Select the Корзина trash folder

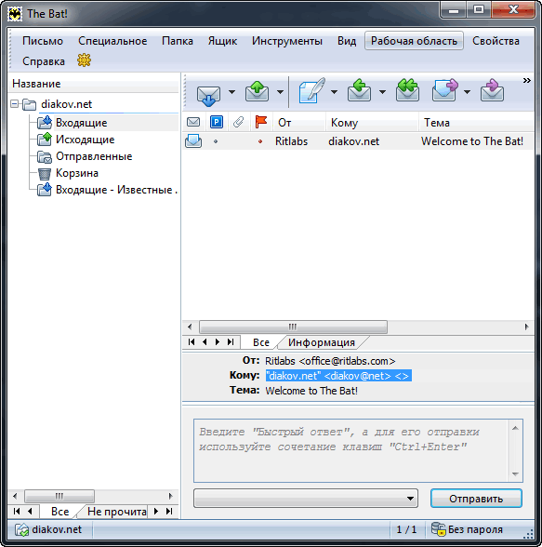point(76,173)
